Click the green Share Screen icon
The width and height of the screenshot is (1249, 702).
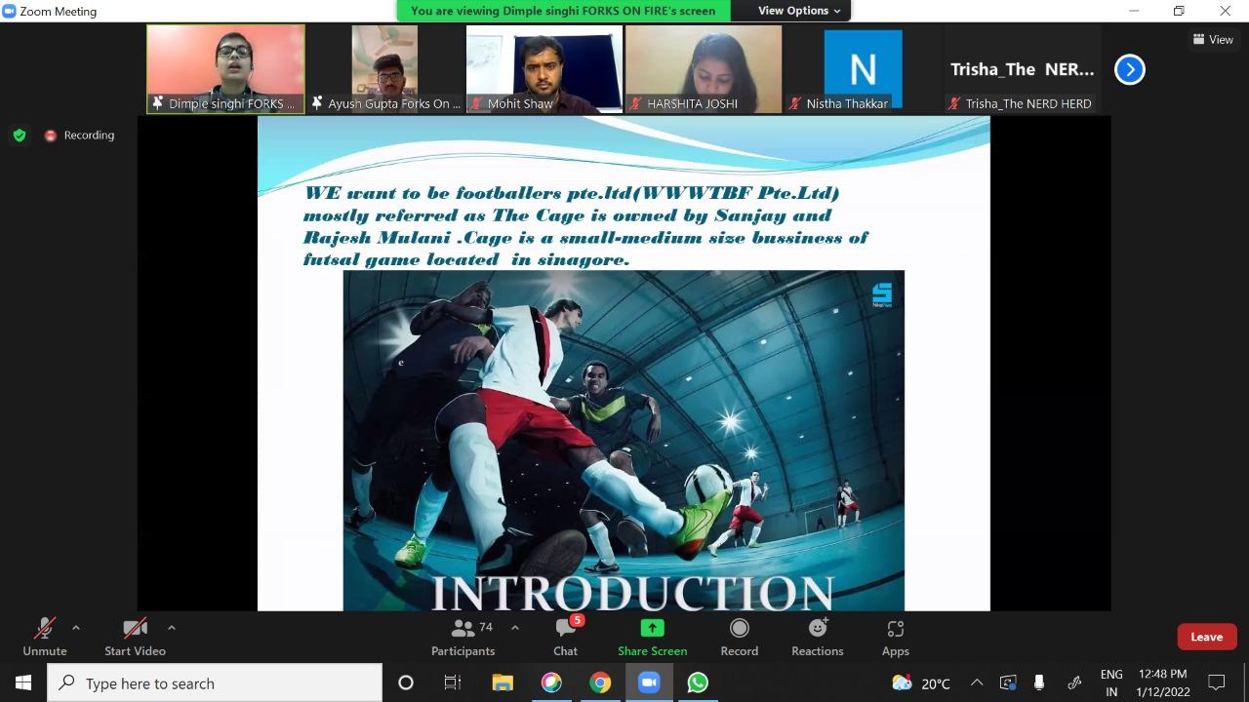tap(652, 629)
